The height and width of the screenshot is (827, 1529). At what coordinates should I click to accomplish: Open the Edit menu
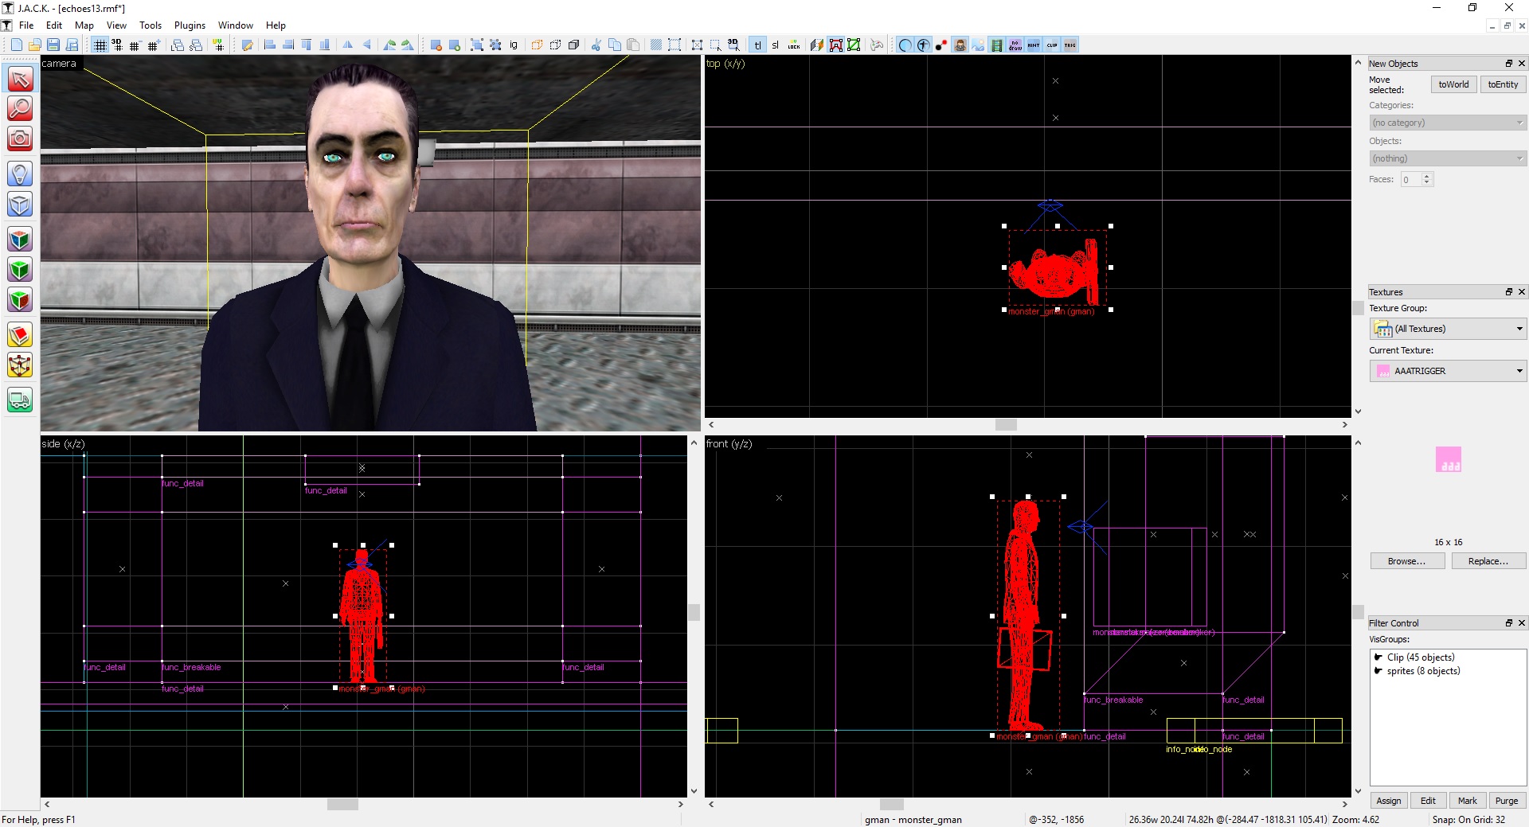click(x=54, y=25)
